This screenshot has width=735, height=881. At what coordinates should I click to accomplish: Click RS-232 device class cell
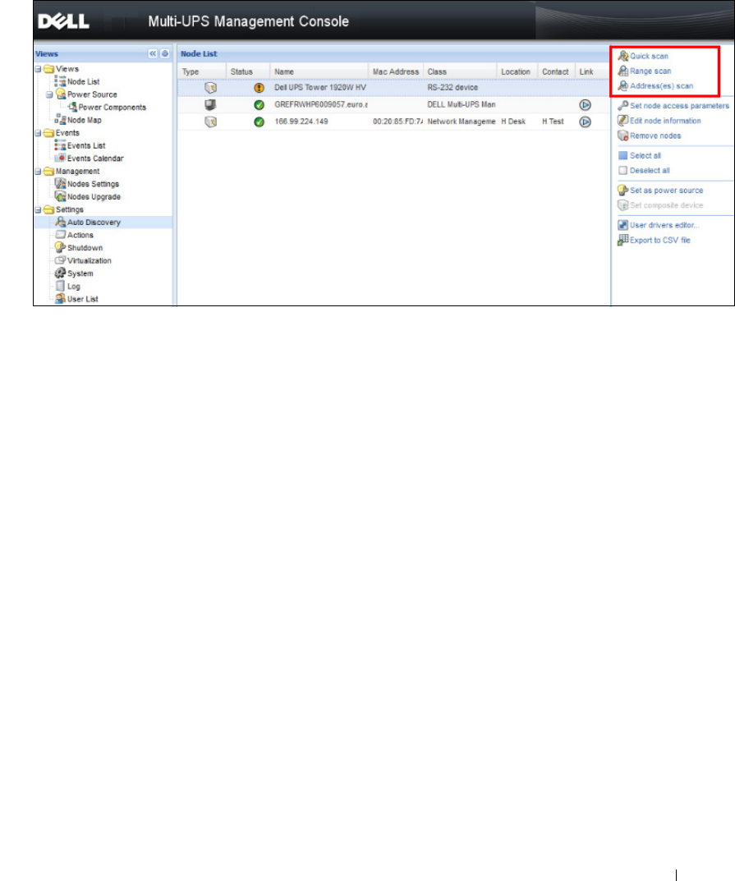click(452, 88)
